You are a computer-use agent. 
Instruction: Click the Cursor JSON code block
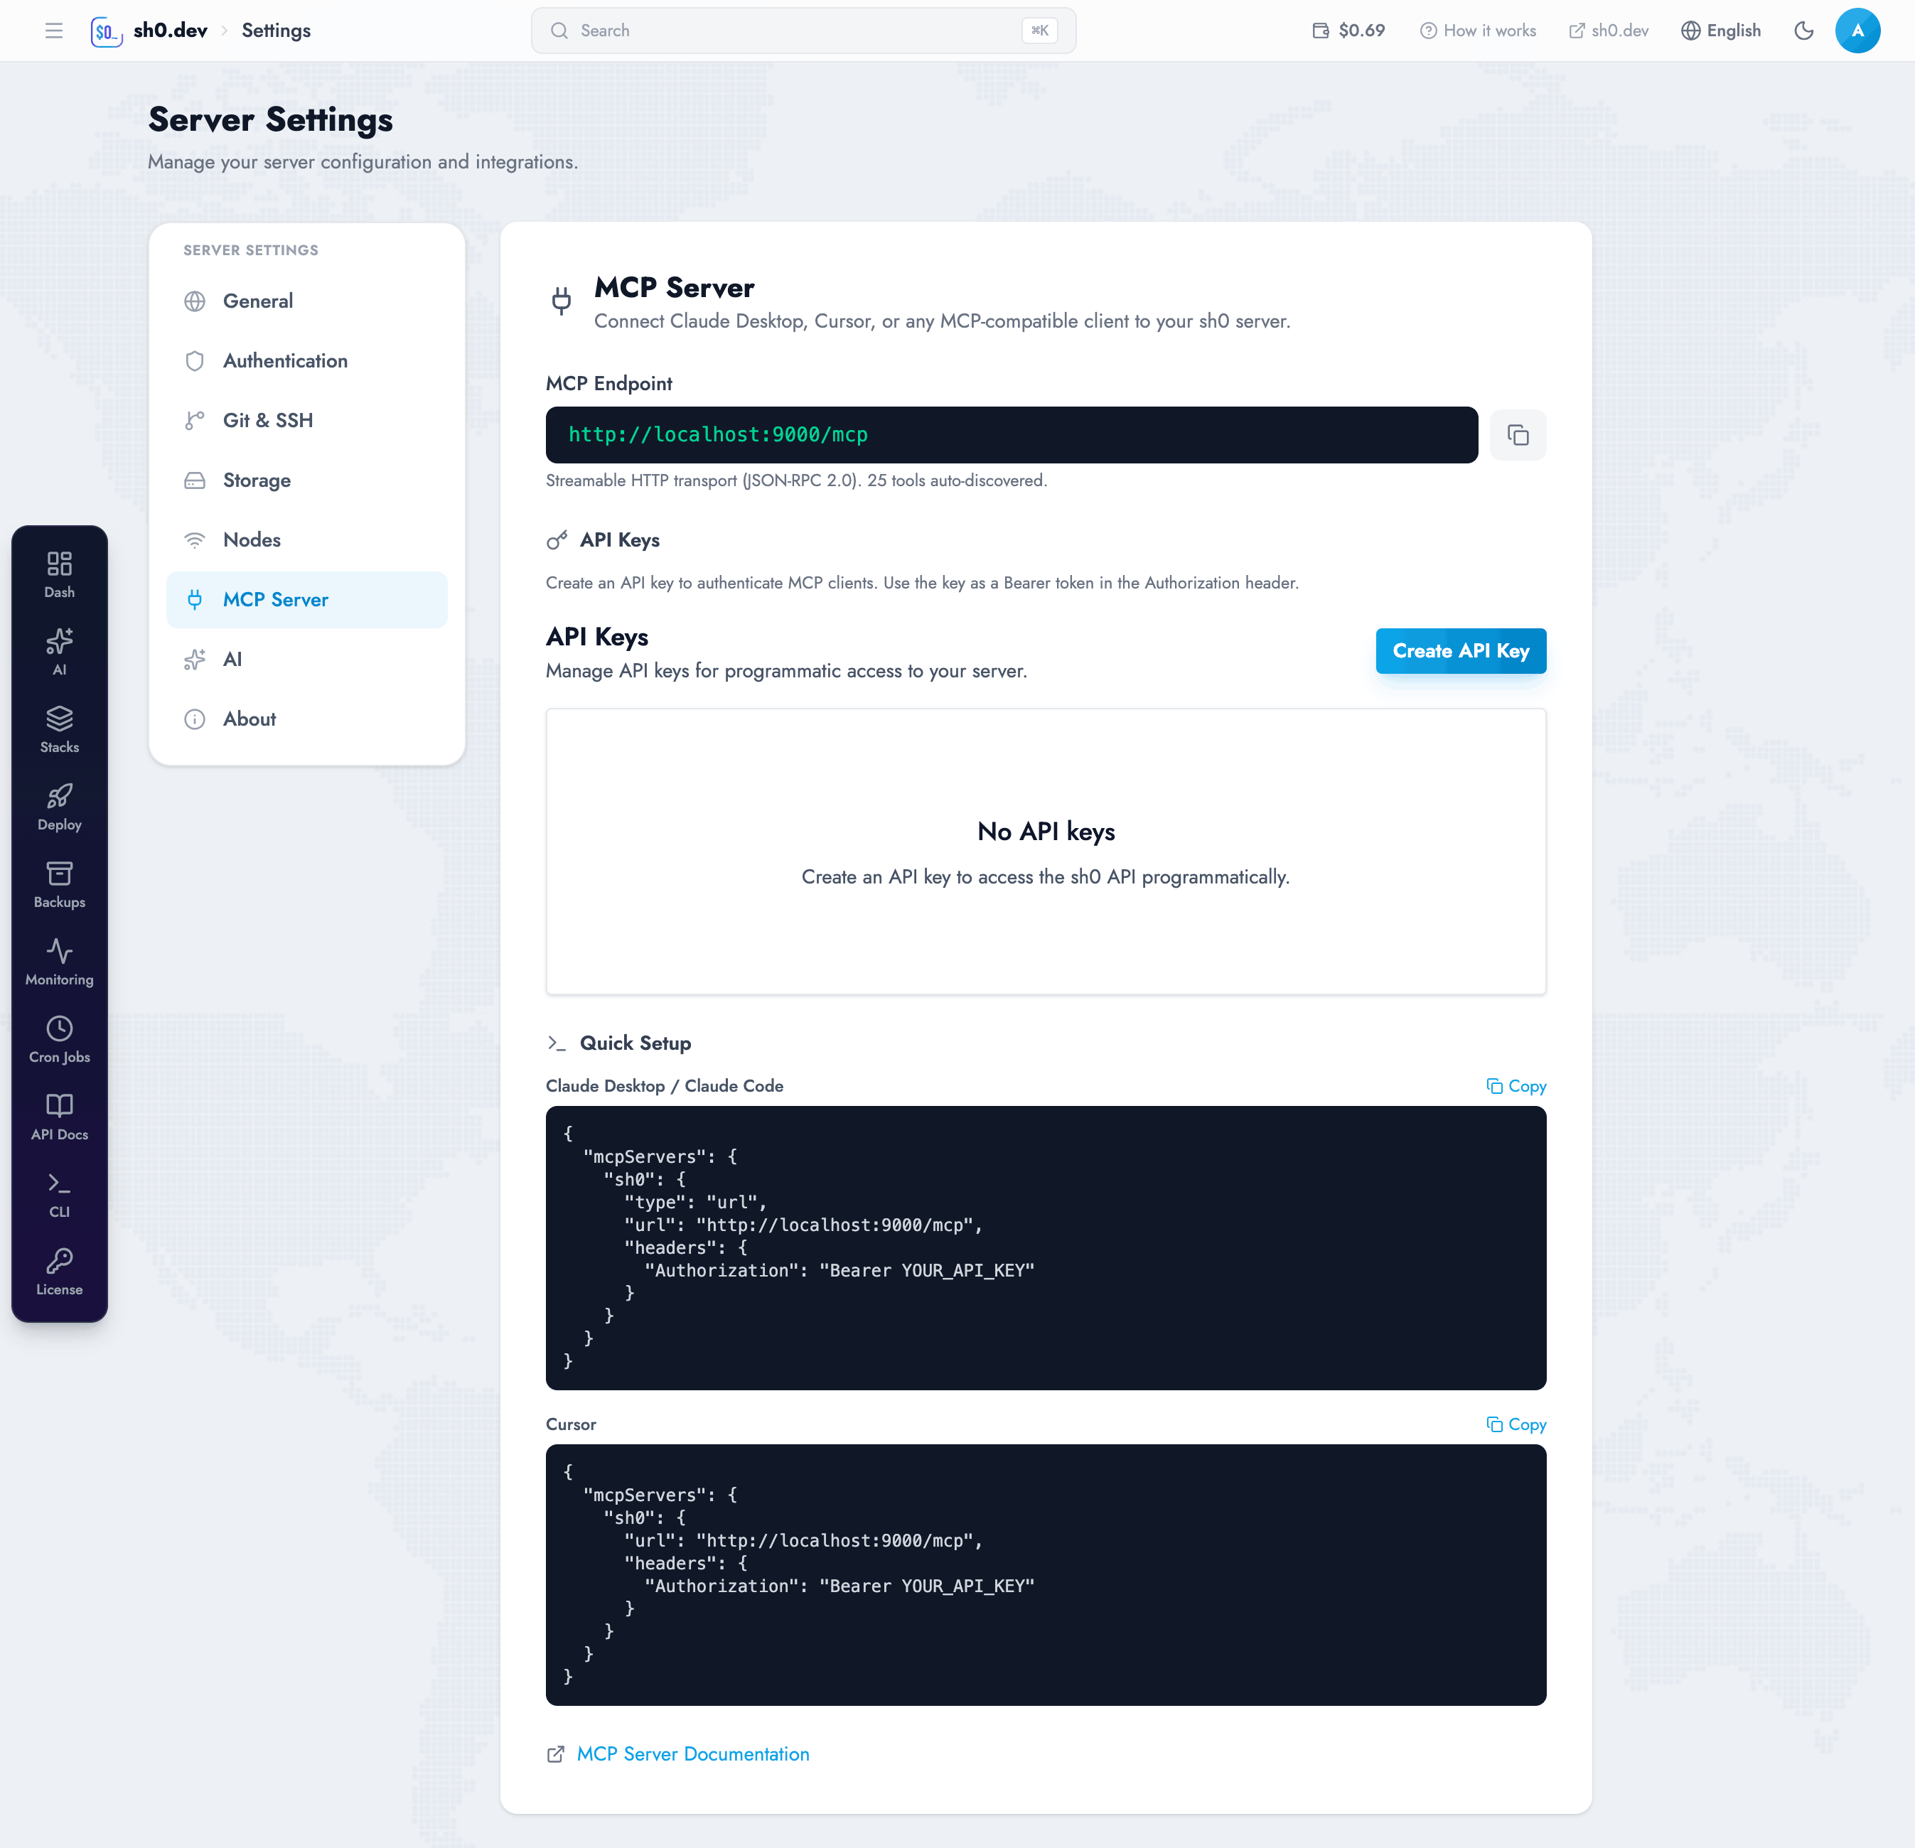point(1046,1574)
